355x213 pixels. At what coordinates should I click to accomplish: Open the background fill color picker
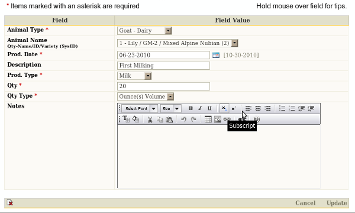135,119
